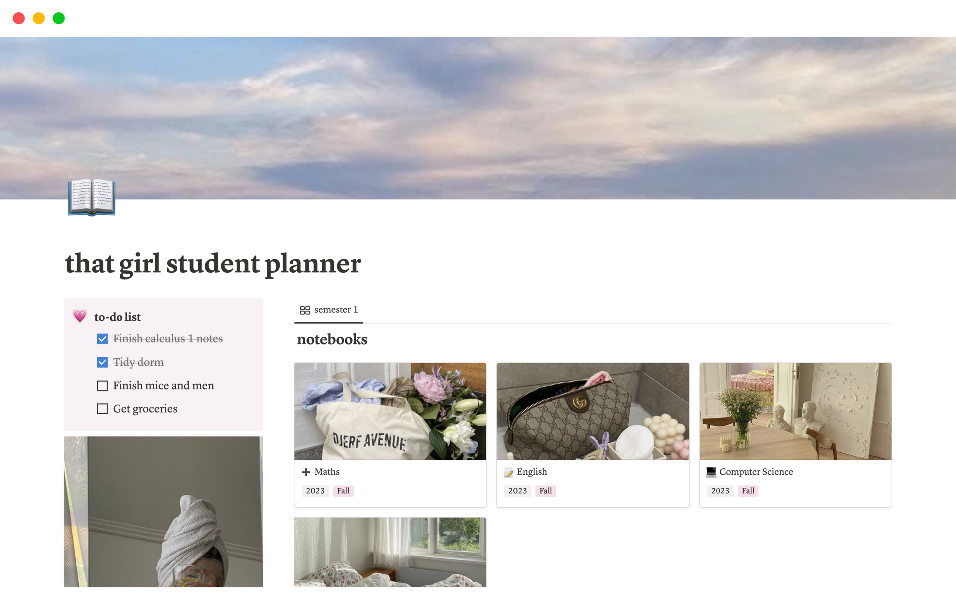Open the tote bag and flowers cover thumbnail
The image size is (956, 597).
(390, 411)
